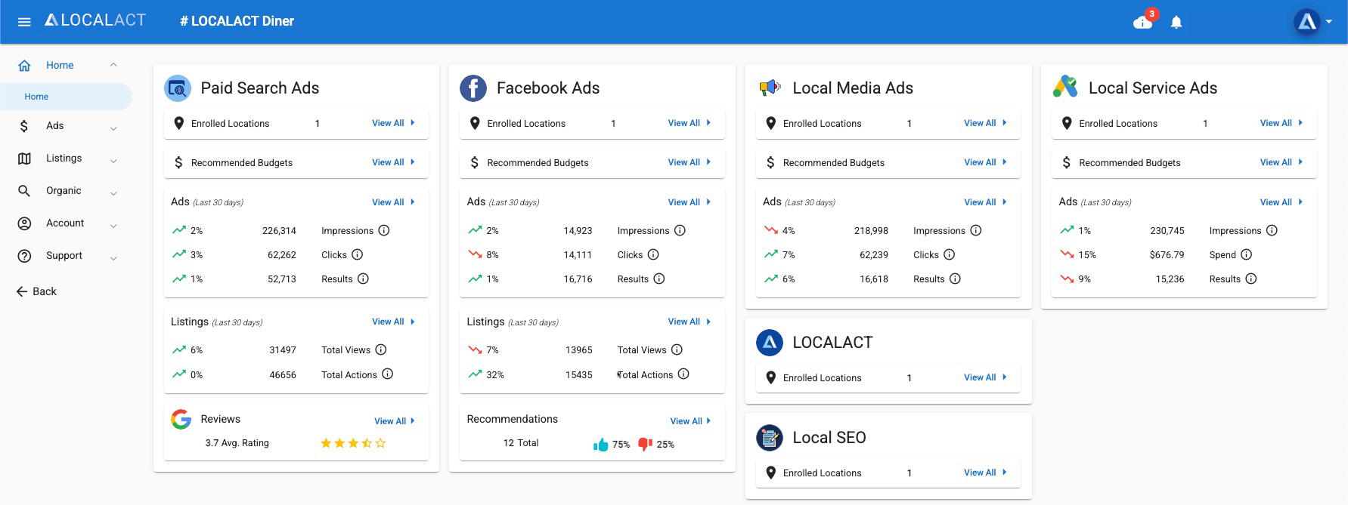This screenshot has height=505, width=1348.
Task: Click thumbs up 75% recommendation icon
Action: click(x=601, y=444)
